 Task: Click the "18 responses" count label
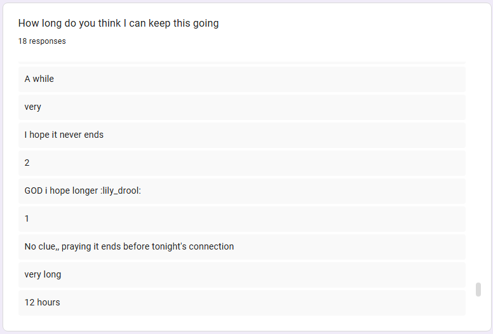[x=42, y=41]
